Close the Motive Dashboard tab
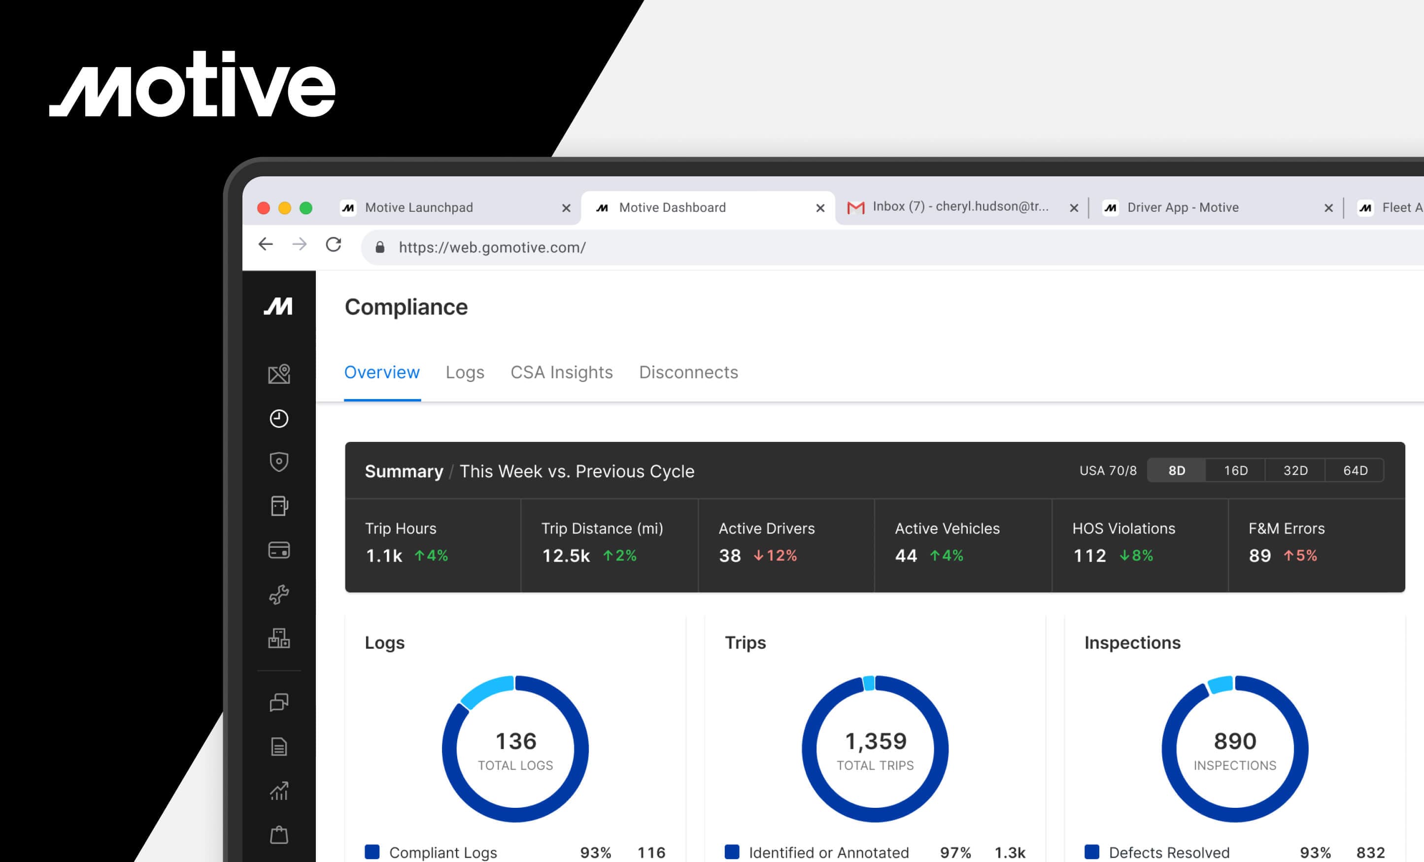 coord(820,208)
